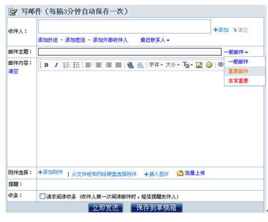Image resolution: width=268 pixels, height=222 pixels.
Task: Click the compose mail pencil icon
Action: coord(13,12)
